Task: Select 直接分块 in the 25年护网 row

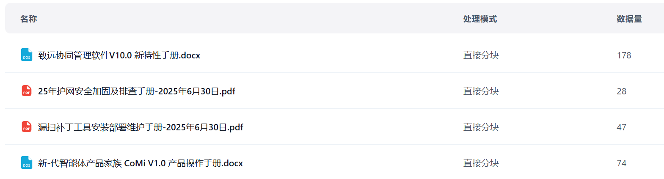Action: [x=481, y=91]
